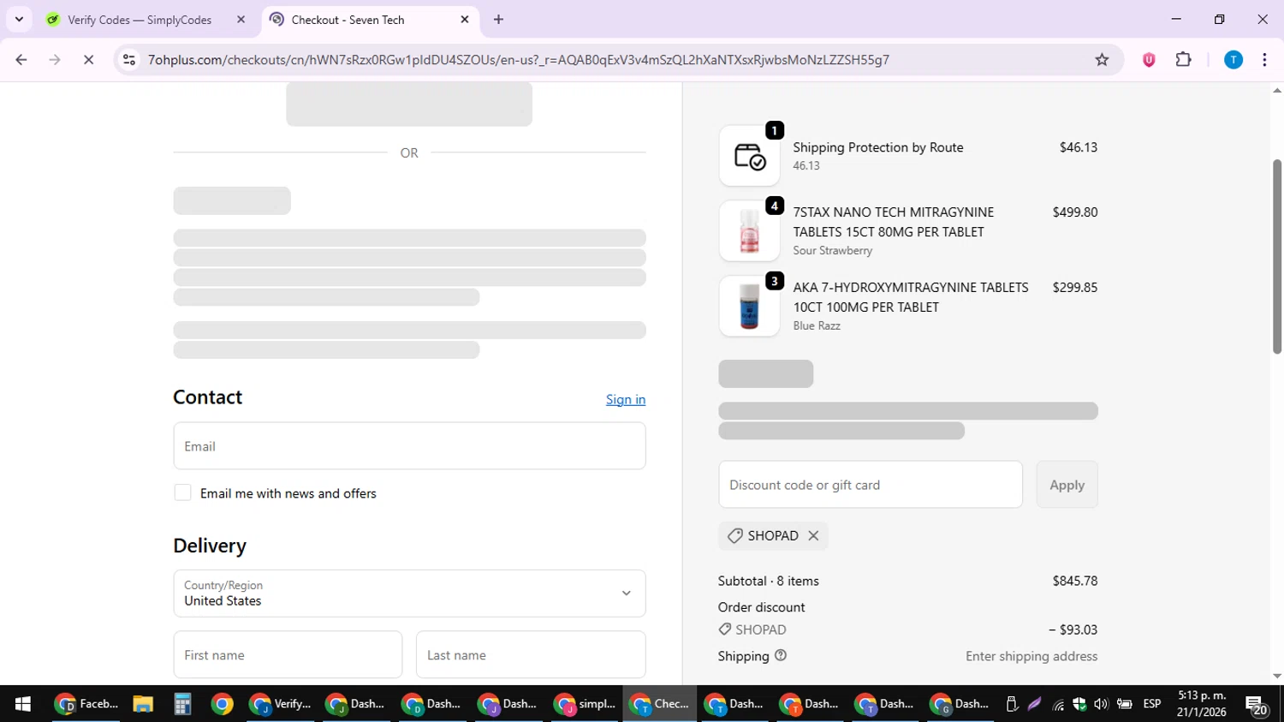The width and height of the screenshot is (1284, 722).
Task: Click the 7STAX Nano Tech tablets thumbnail
Action: [749, 231]
